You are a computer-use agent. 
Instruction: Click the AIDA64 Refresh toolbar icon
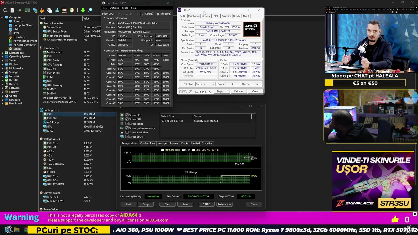5,10
